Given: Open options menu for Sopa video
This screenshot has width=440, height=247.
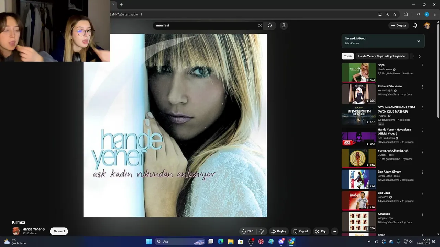Looking at the screenshot, I should click(423, 66).
